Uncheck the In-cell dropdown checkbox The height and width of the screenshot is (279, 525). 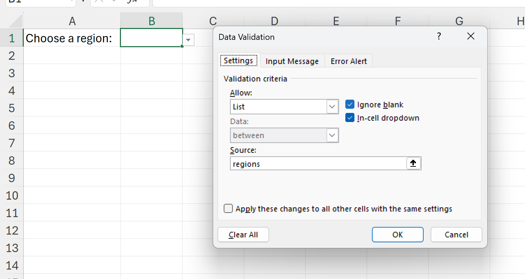(350, 118)
